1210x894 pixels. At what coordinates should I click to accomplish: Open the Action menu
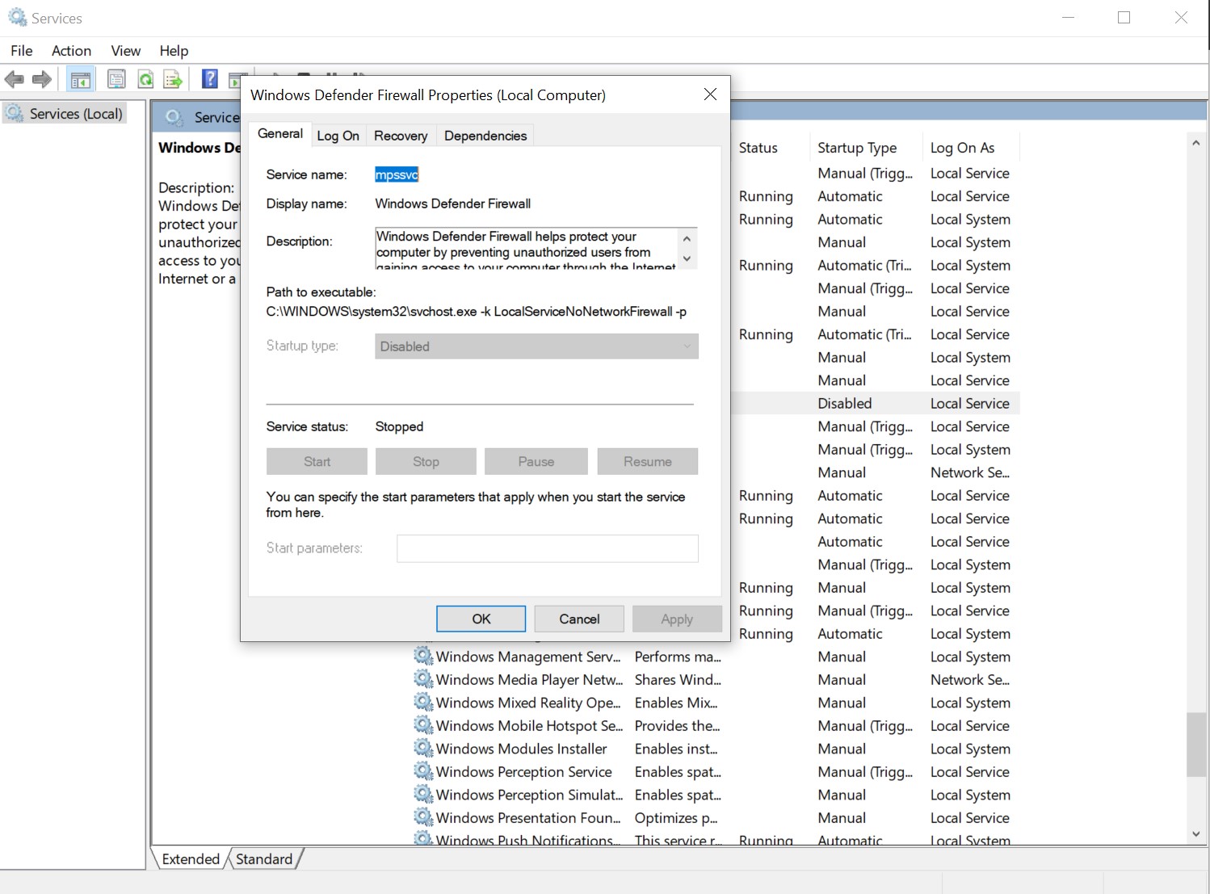tap(71, 51)
